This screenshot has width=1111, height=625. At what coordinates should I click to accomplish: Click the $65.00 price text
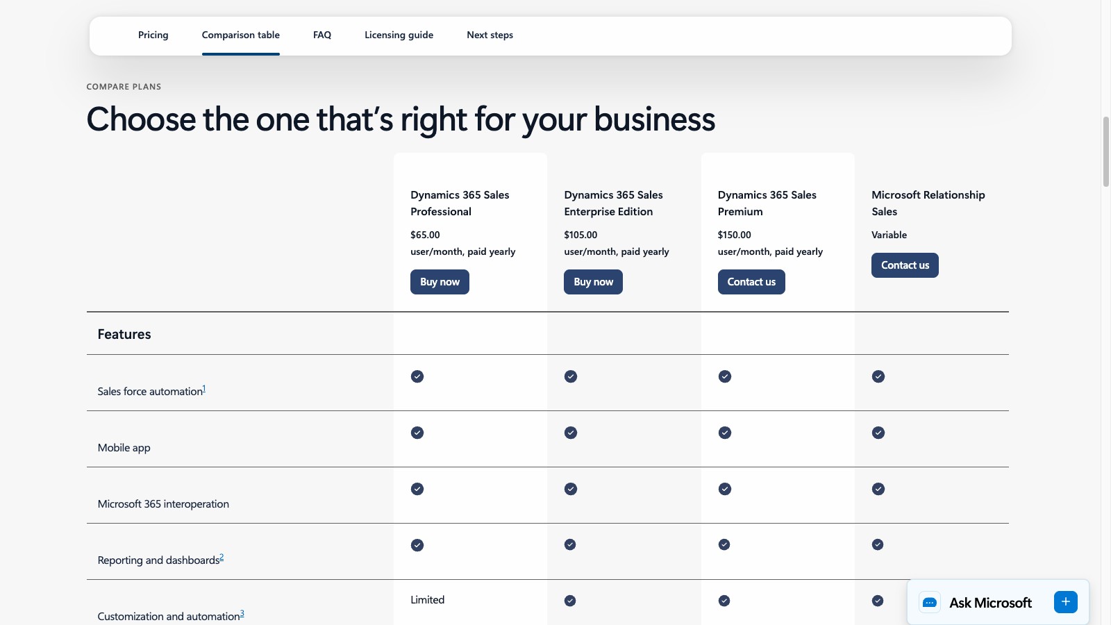425,235
